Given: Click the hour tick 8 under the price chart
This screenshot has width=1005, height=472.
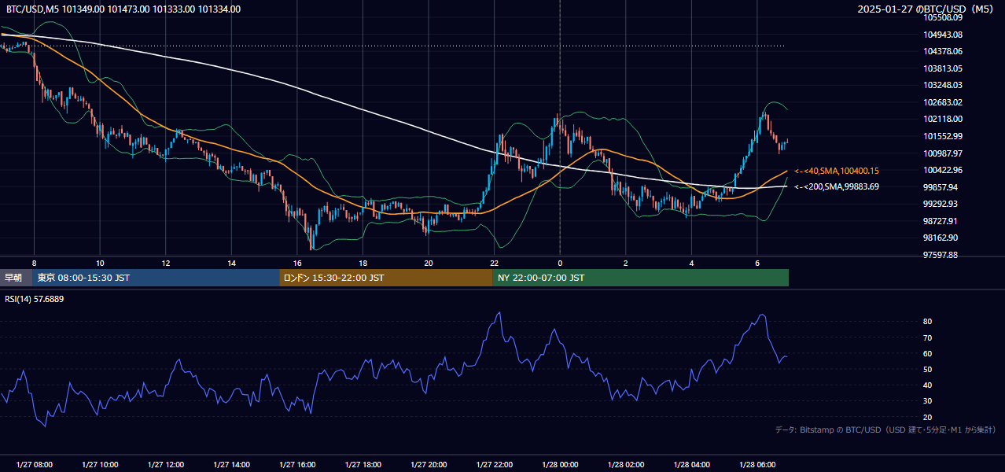Looking at the screenshot, I should (34, 263).
